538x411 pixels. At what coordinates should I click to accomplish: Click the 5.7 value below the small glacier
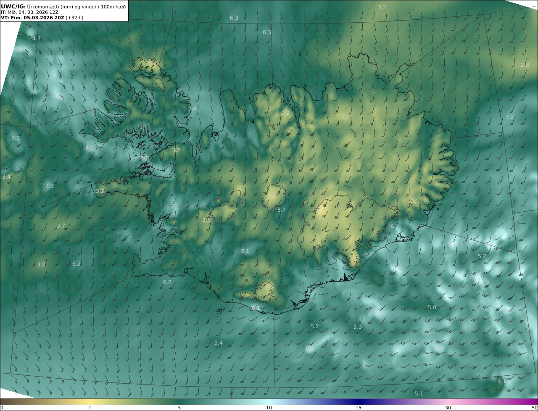pos(282,210)
